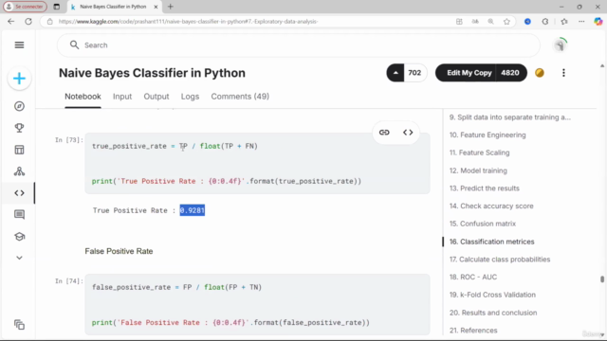Go to 15. Confusion matrix section

point(483,224)
